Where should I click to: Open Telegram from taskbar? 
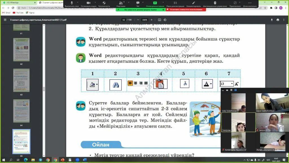tap(40, 160)
